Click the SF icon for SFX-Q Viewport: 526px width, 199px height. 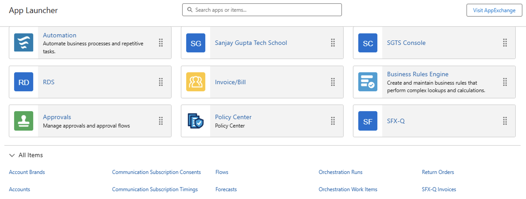368,121
